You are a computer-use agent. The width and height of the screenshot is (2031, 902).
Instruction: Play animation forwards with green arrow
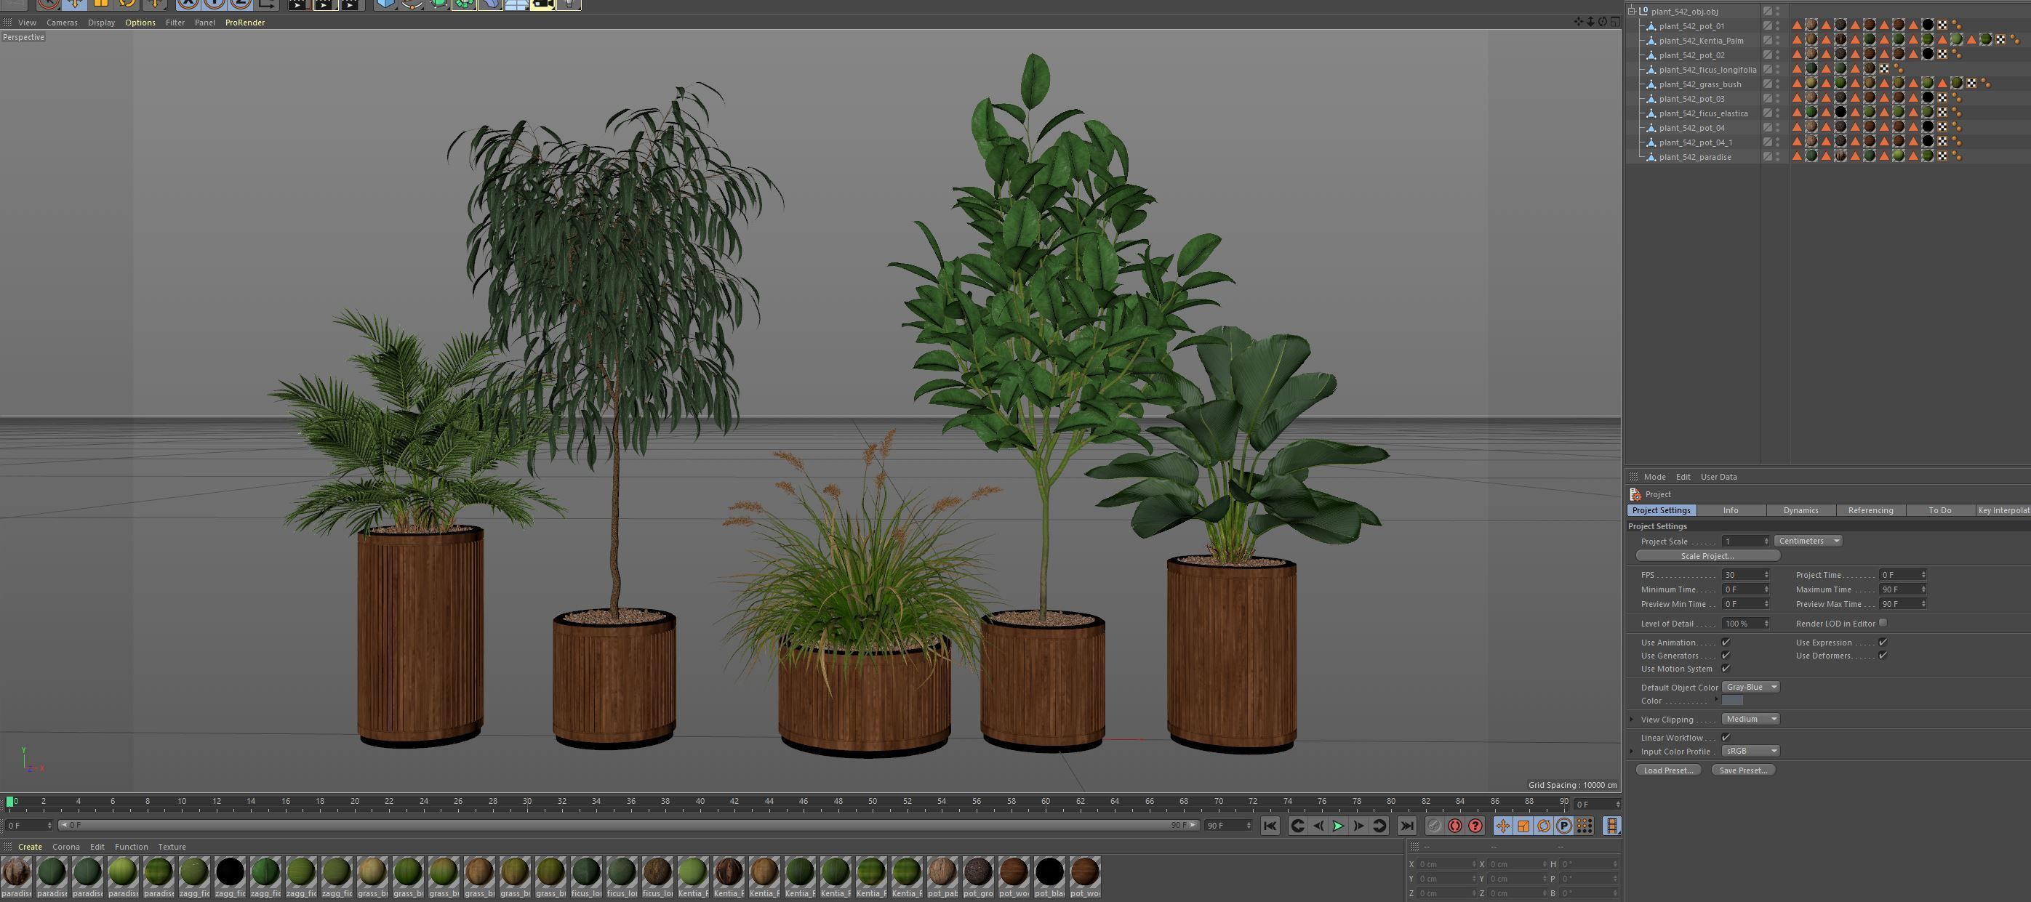[x=1338, y=826]
